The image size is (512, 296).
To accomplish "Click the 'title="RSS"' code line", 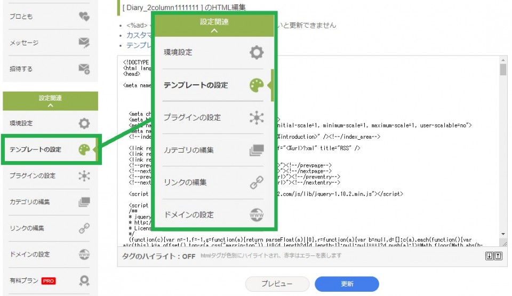I will point(319,148).
